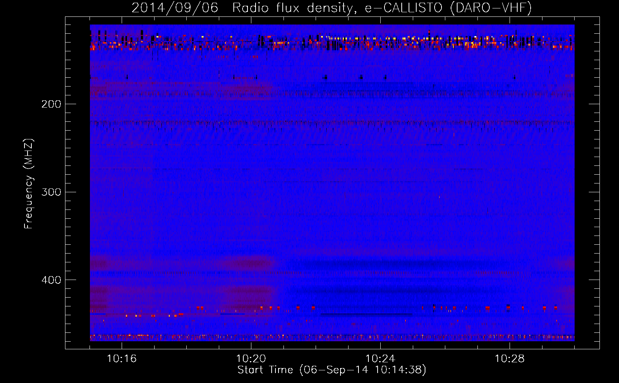Click the 10:24 time tick label

380,359
